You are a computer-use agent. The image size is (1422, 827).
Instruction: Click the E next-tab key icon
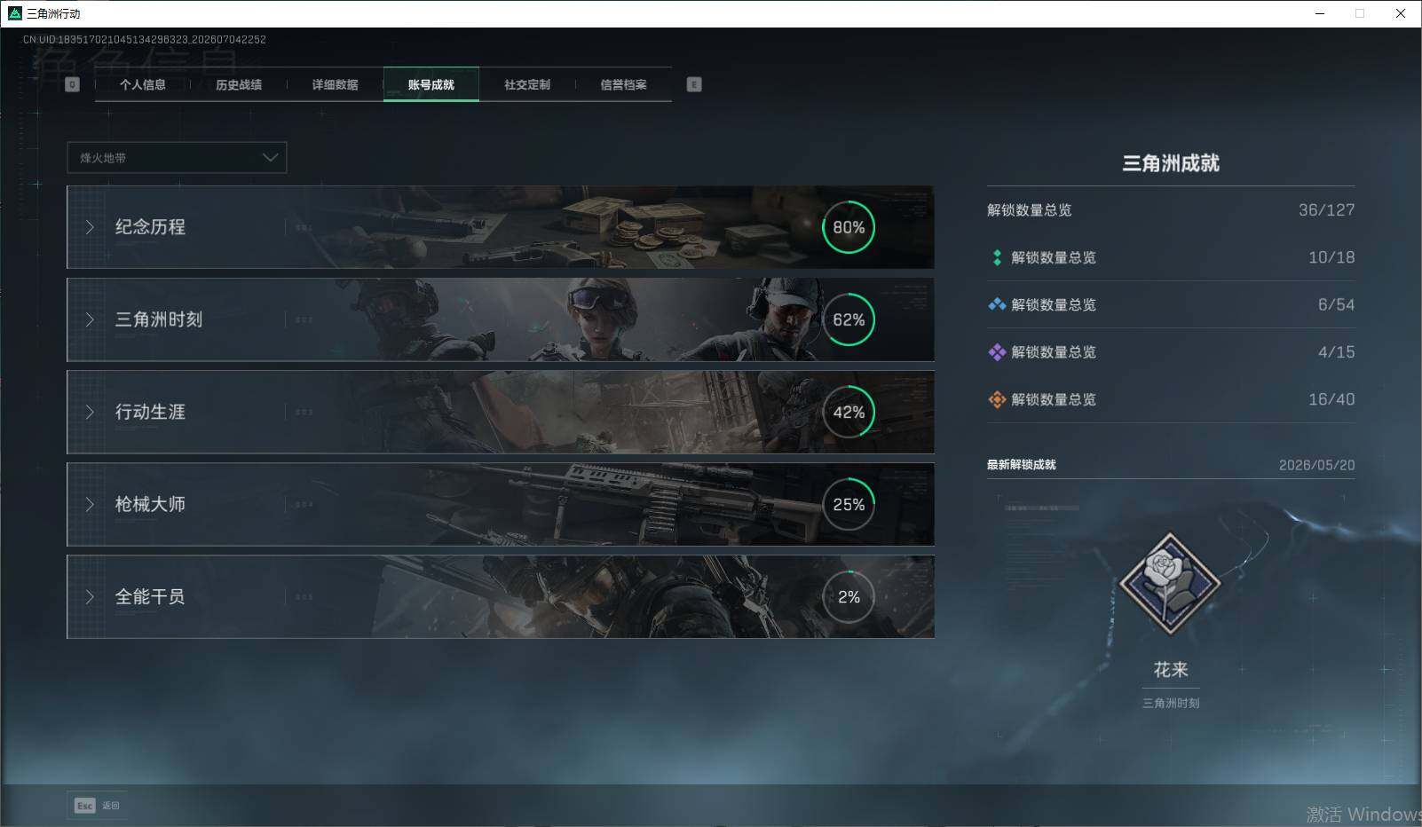[x=694, y=84]
